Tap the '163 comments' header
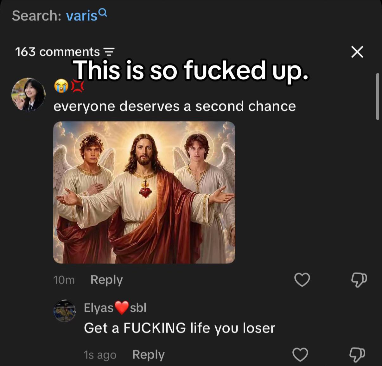 tap(57, 52)
